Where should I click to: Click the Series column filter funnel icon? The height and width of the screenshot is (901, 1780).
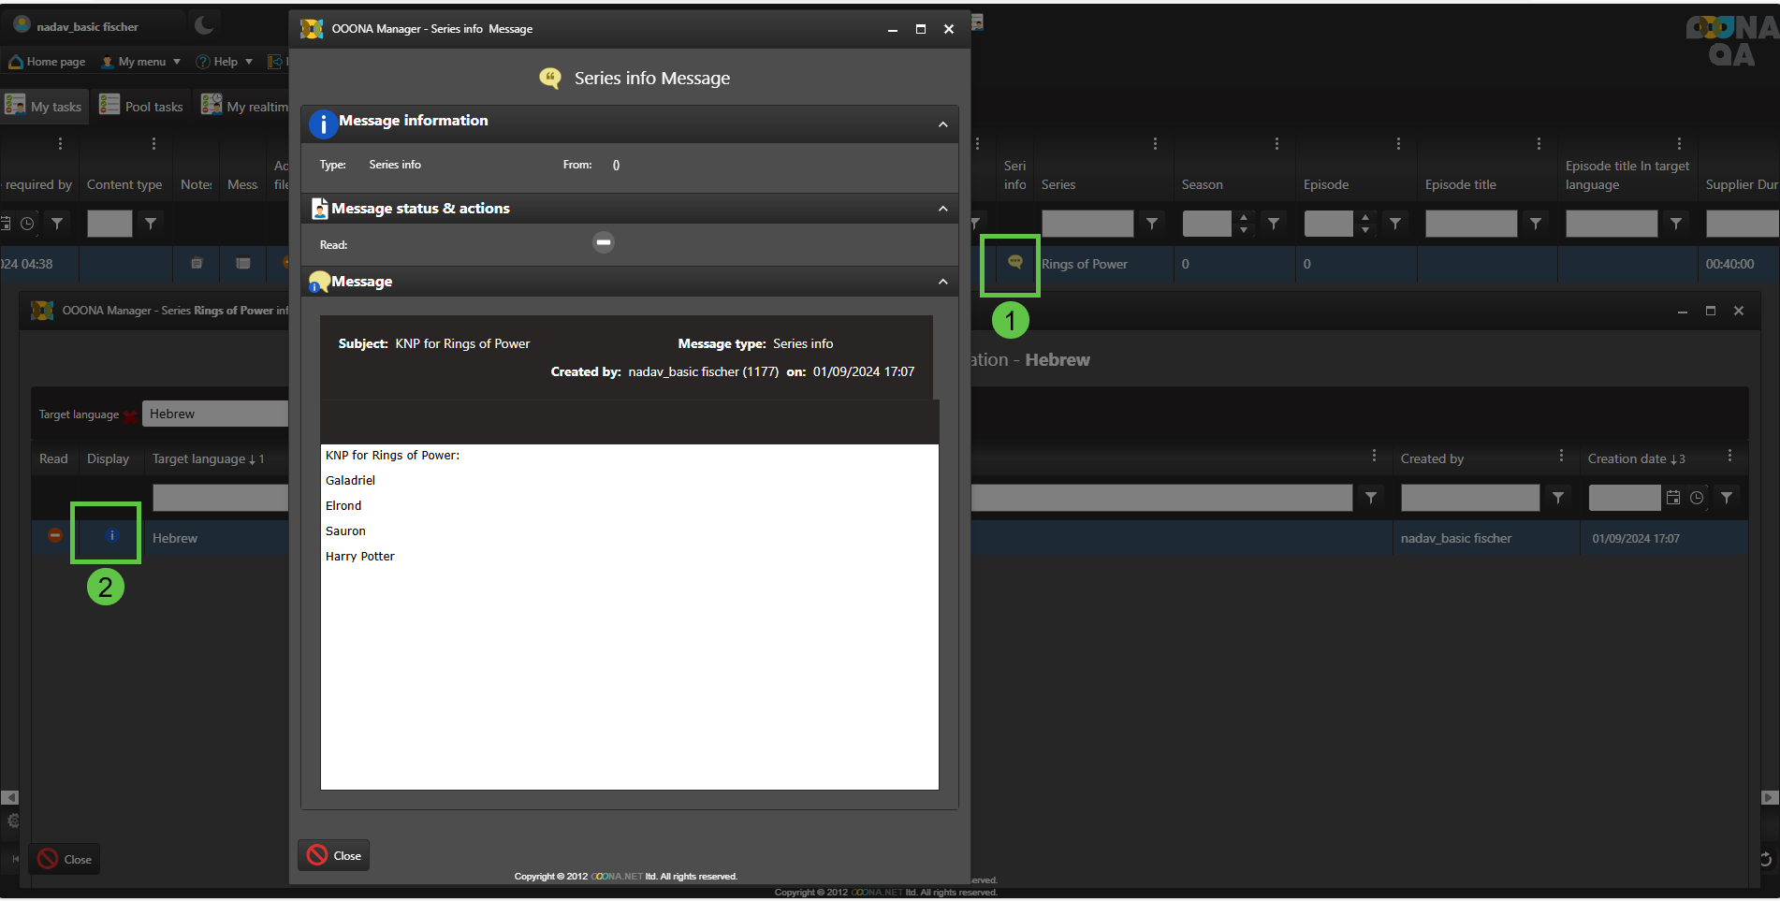click(1152, 224)
